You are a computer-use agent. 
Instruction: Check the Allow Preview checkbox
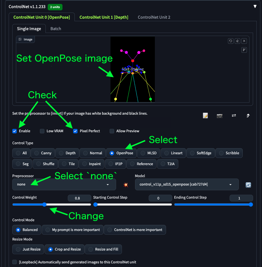112,131
